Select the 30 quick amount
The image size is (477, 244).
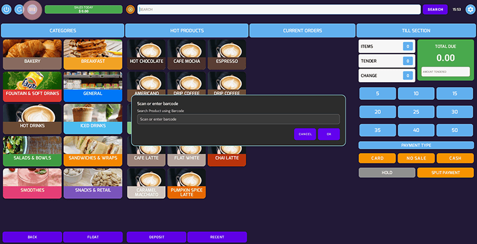454,112
